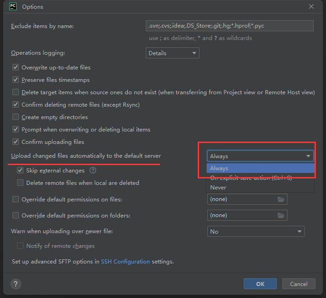The height and width of the screenshot is (298, 326).
Task: Open the SSH Configuration link
Action: [x=125, y=262]
